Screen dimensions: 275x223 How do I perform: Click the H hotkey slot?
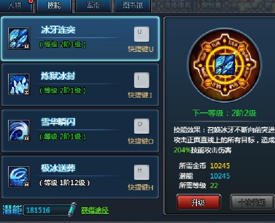click(142, 172)
